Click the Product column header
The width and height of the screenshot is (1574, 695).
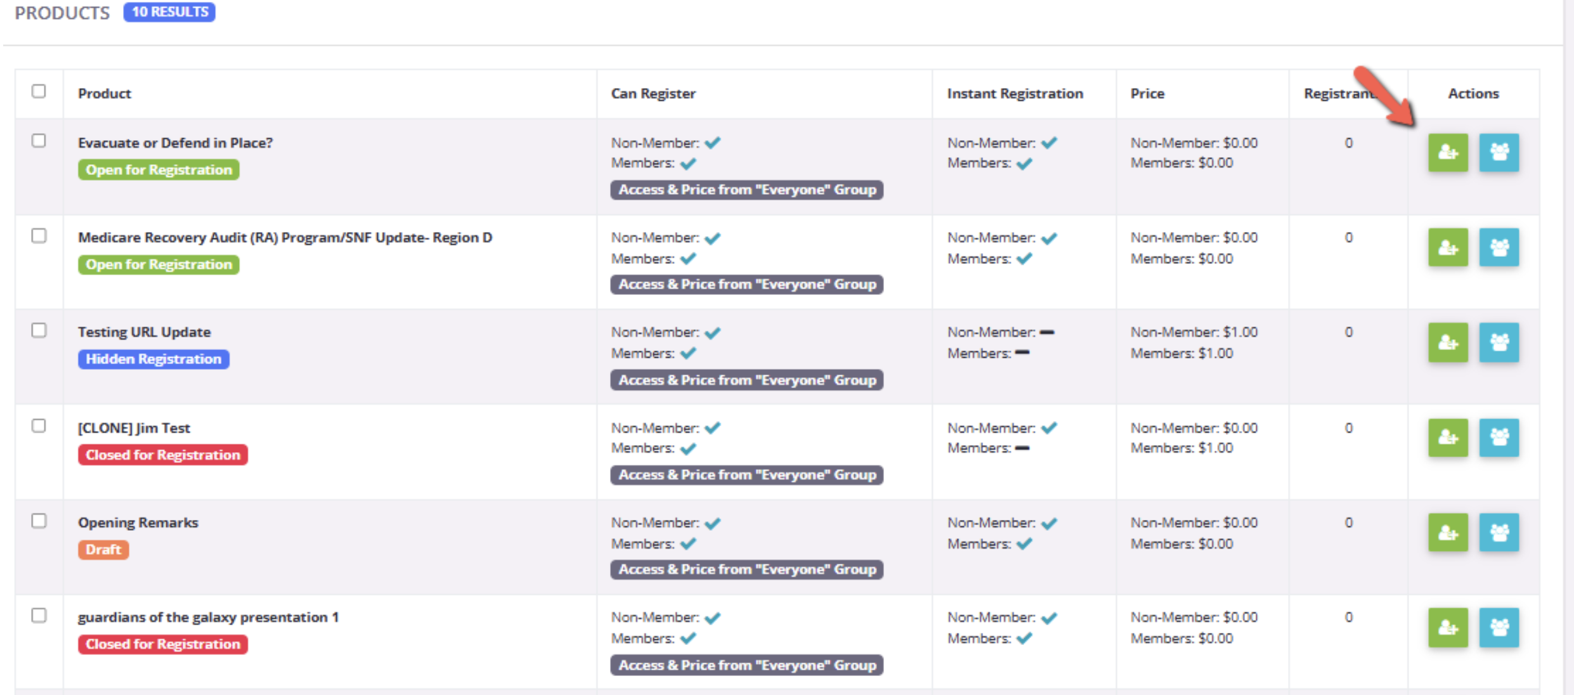(x=105, y=94)
